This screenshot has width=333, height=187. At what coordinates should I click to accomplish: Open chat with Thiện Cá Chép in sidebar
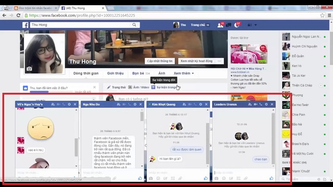click(x=304, y=86)
